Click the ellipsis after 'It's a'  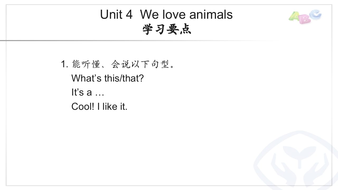coord(99,93)
